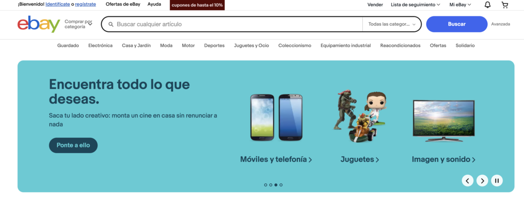This screenshot has width=524, height=208.
Task: Open Casa y Jardín category
Action: 136,46
